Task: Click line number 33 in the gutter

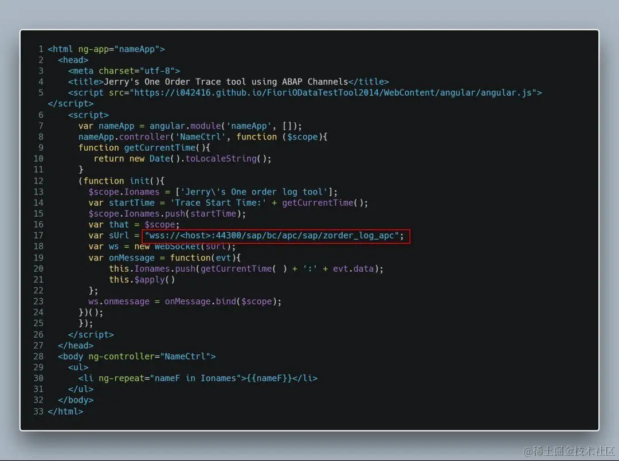Action: [38, 412]
